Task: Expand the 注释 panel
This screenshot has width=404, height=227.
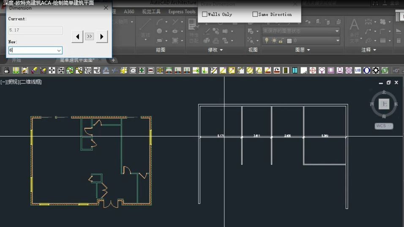Action: pyautogui.click(x=369, y=50)
